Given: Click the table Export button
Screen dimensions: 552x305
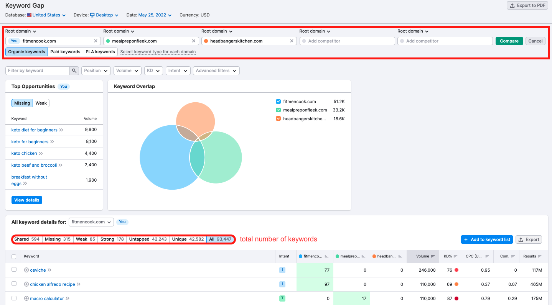Looking at the screenshot, I should [x=529, y=239].
